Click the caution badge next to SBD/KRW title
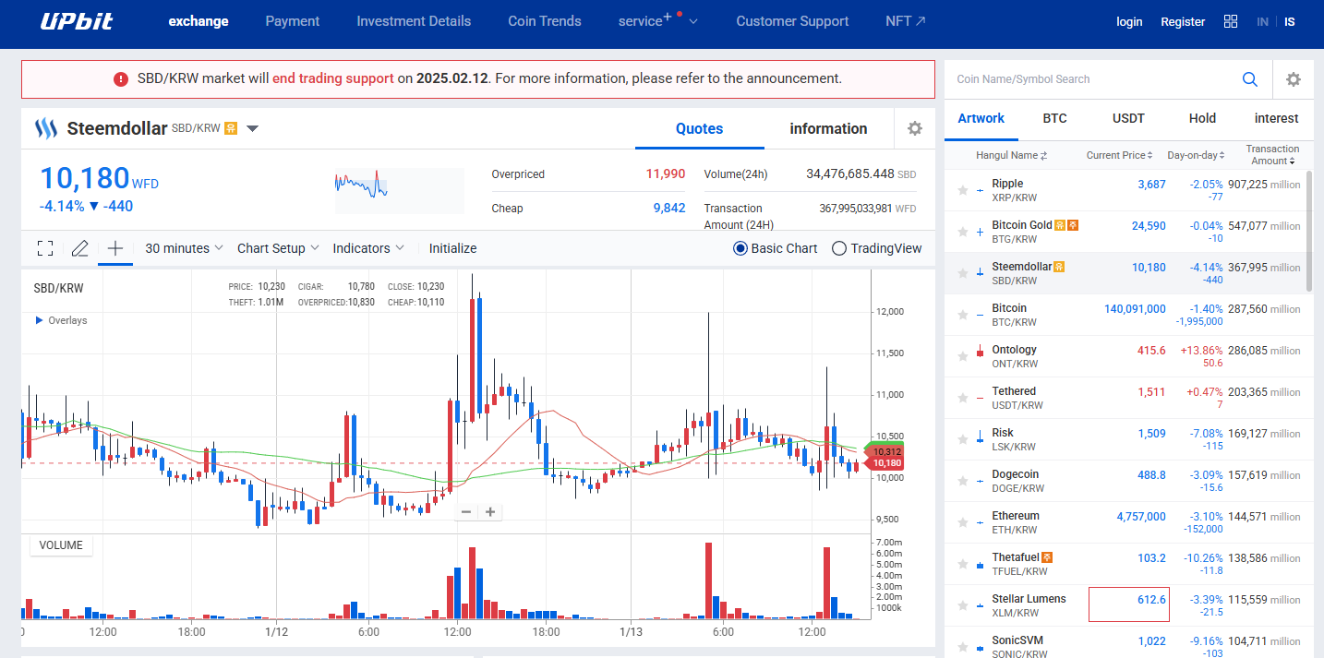1324x658 pixels. coord(231,128)
